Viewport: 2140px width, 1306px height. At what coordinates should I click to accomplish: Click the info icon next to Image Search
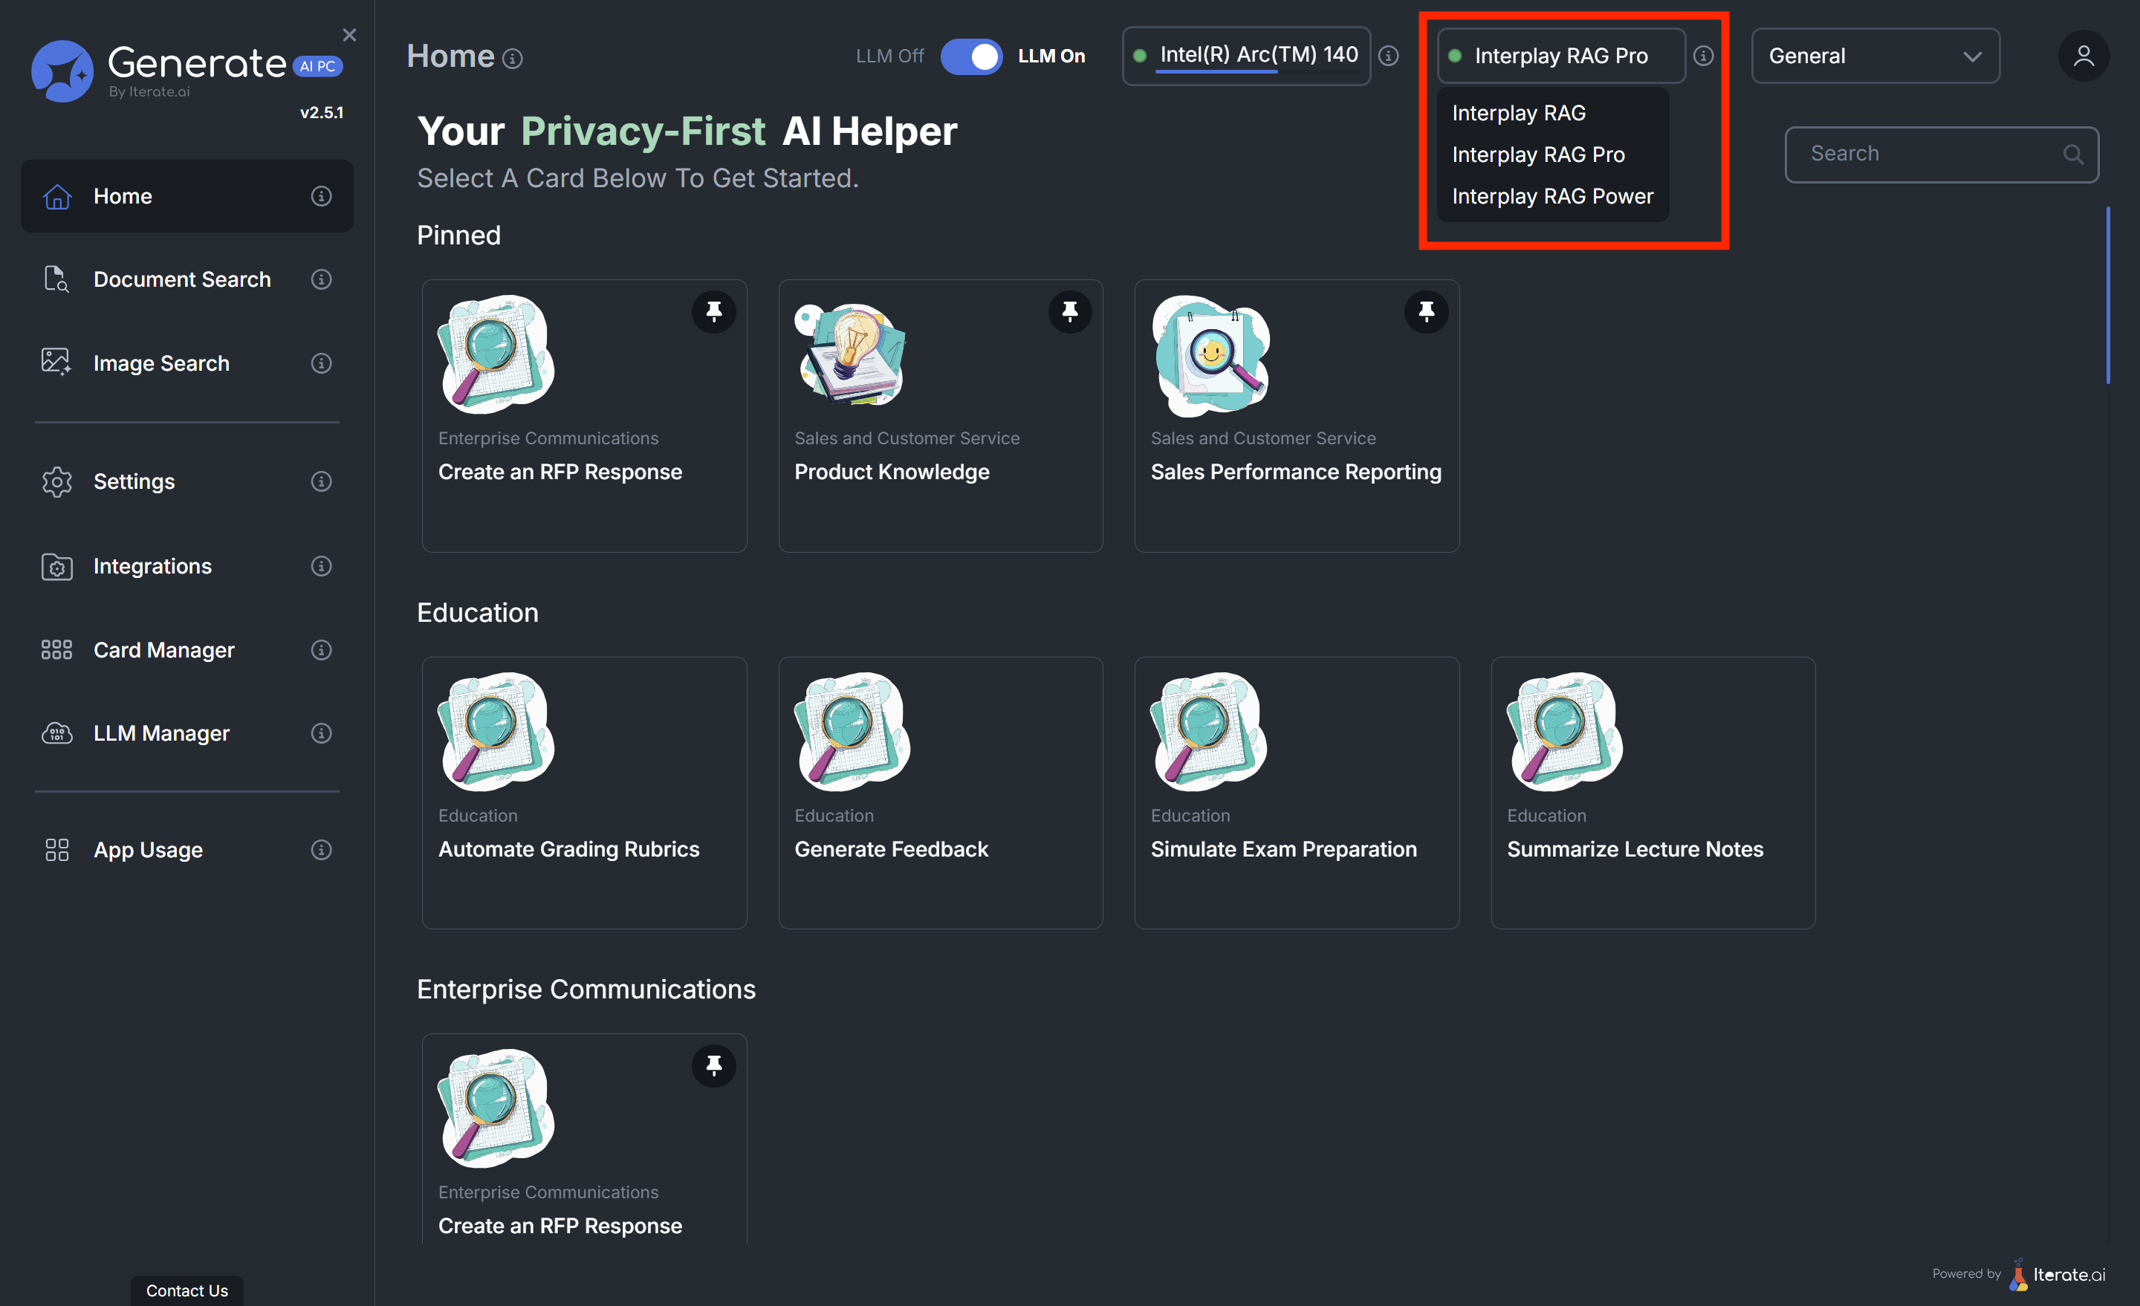click(x=321, y=363)
